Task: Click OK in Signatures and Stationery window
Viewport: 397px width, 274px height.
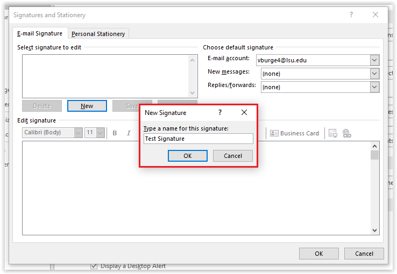Action: point(319,254)
